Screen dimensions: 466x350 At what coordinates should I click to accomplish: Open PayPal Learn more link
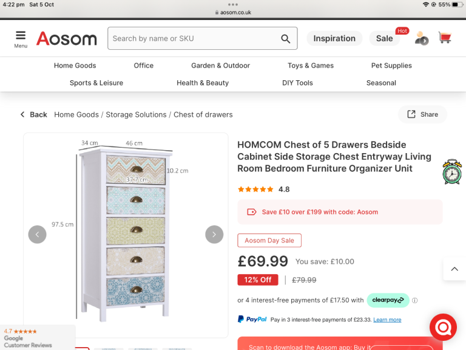[387, 320]
